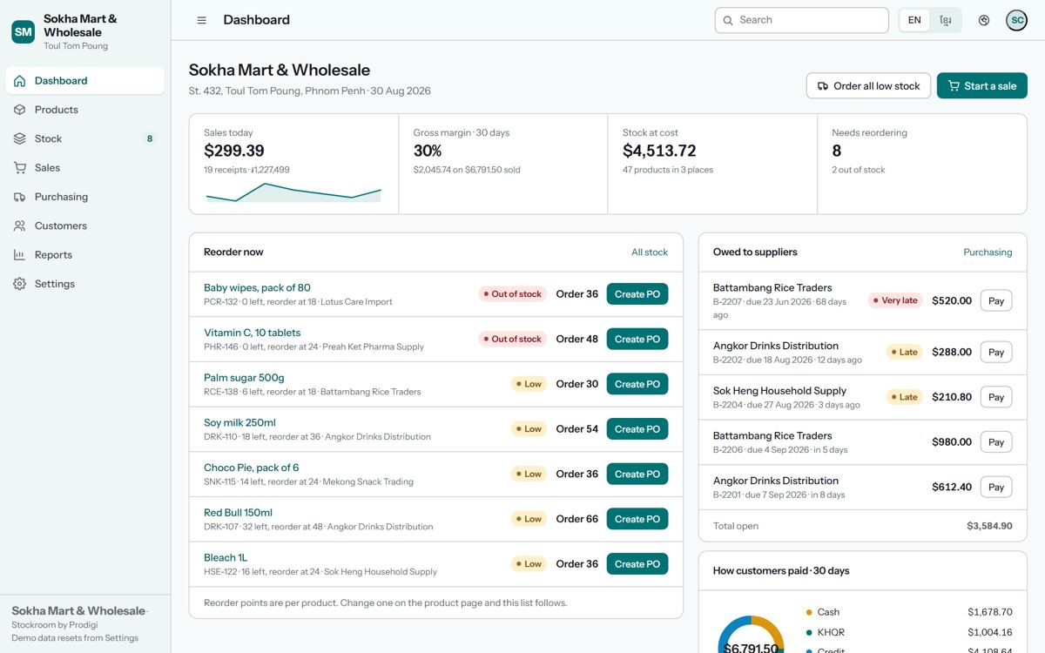
Task: Switch the language to Khmer
Action: click(946, 20)
